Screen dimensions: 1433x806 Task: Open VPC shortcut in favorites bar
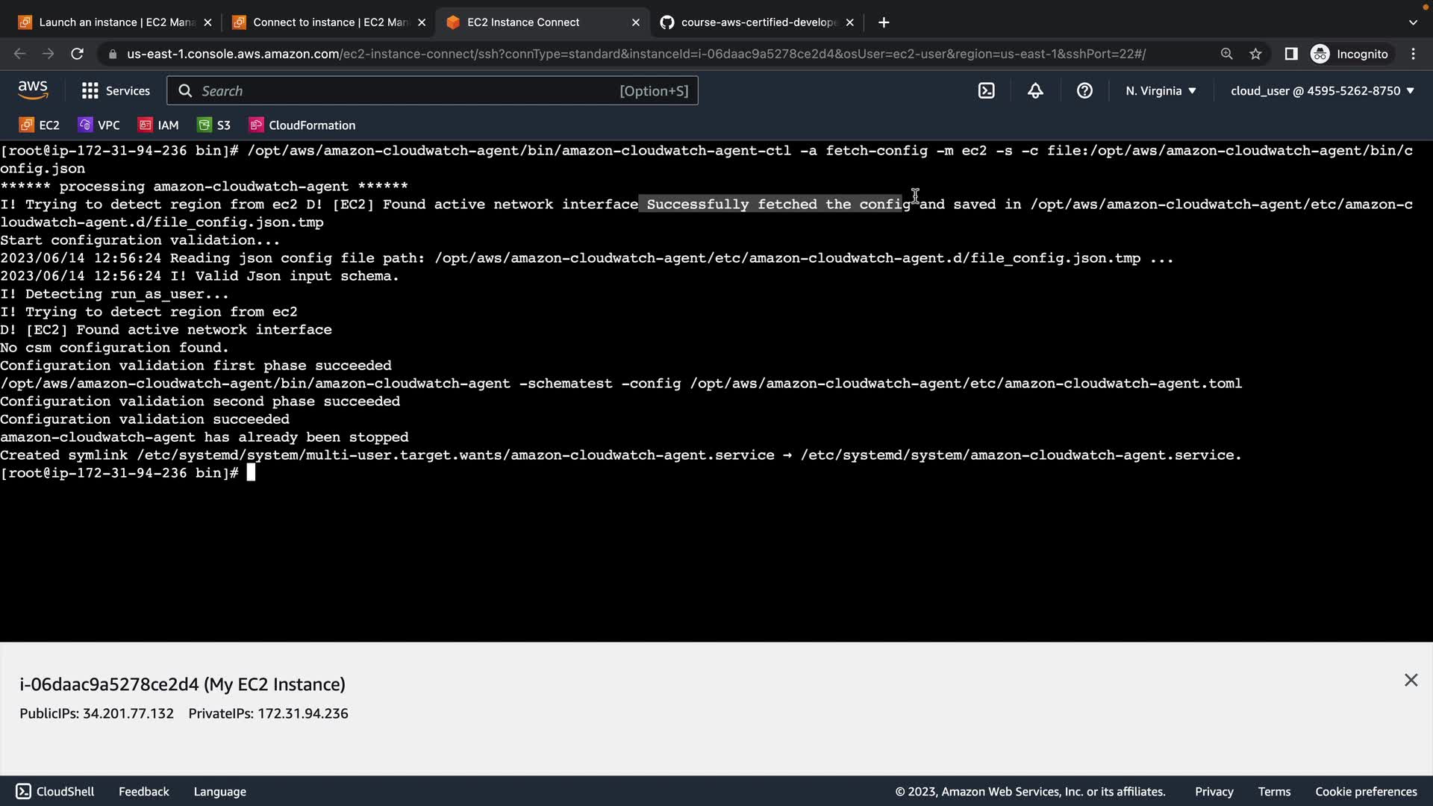coord(99,125)
